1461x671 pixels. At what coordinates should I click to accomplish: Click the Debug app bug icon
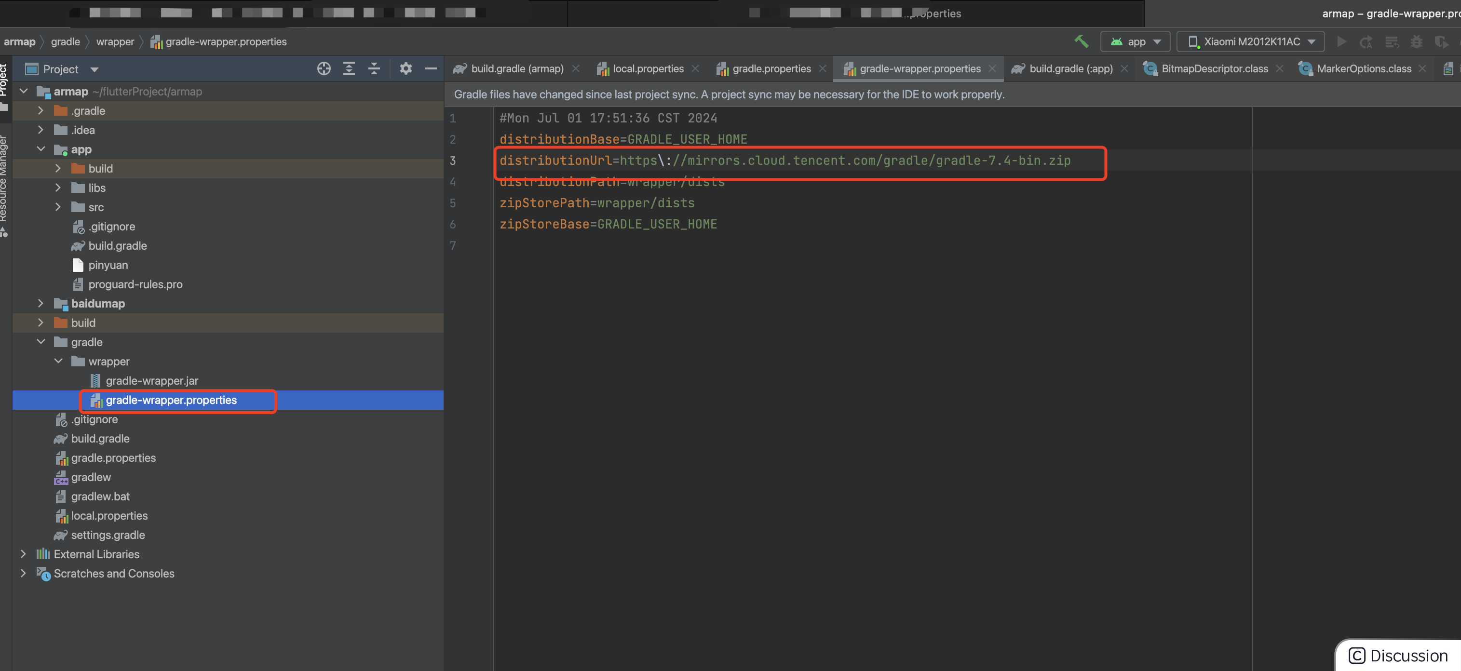click(x=1416, y=41)
